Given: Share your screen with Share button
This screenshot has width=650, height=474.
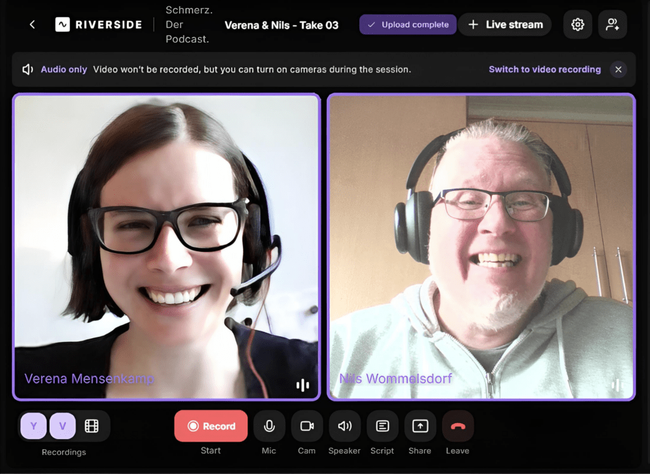Looking at the screenshot, I should tap(420, 426).
